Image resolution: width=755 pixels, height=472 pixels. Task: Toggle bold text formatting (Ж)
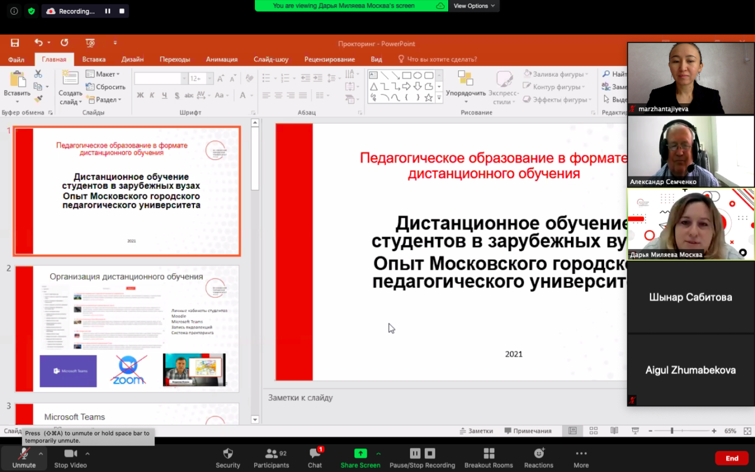tap(140, 96)
